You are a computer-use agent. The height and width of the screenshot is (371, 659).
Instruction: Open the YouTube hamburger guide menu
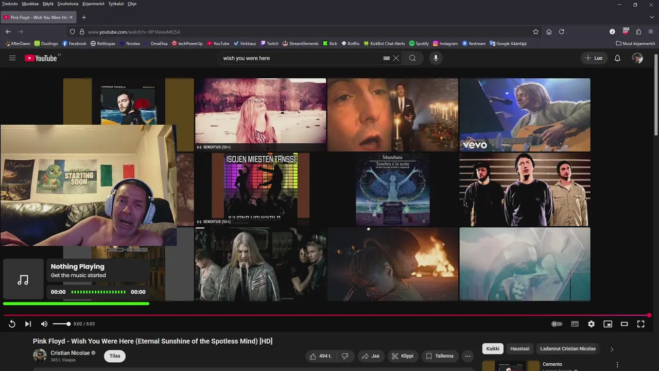12,58
